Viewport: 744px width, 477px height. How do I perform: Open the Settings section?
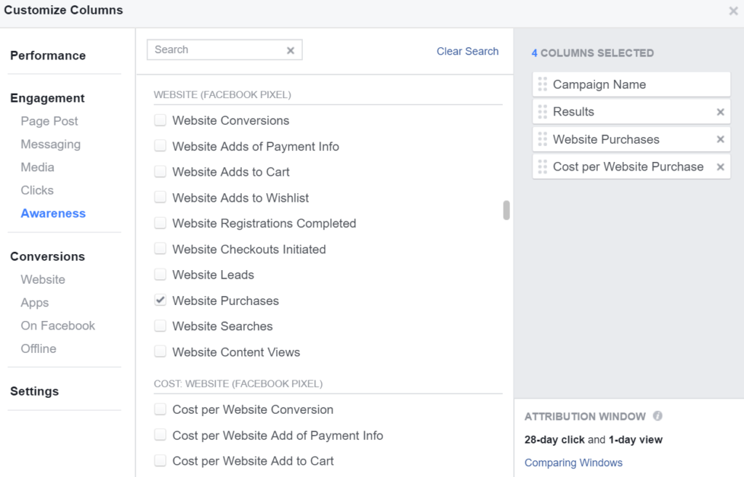[35, 391]
